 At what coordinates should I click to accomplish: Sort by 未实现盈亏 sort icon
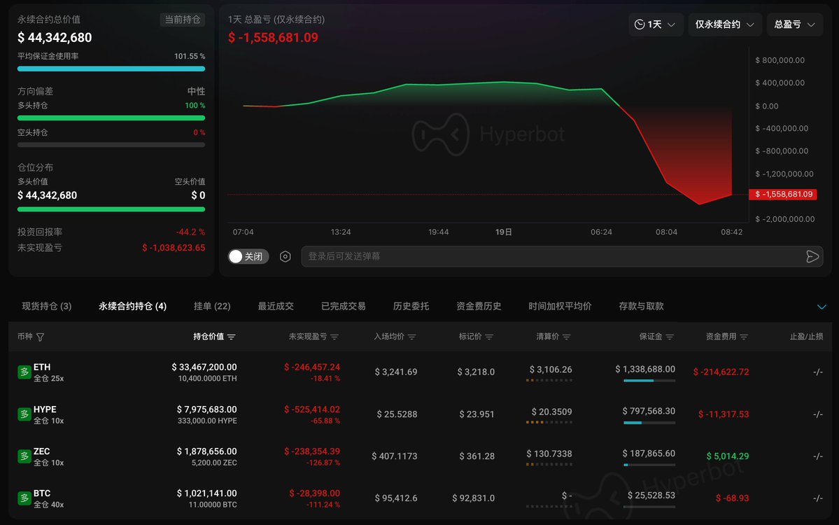[x=334, y=337]
